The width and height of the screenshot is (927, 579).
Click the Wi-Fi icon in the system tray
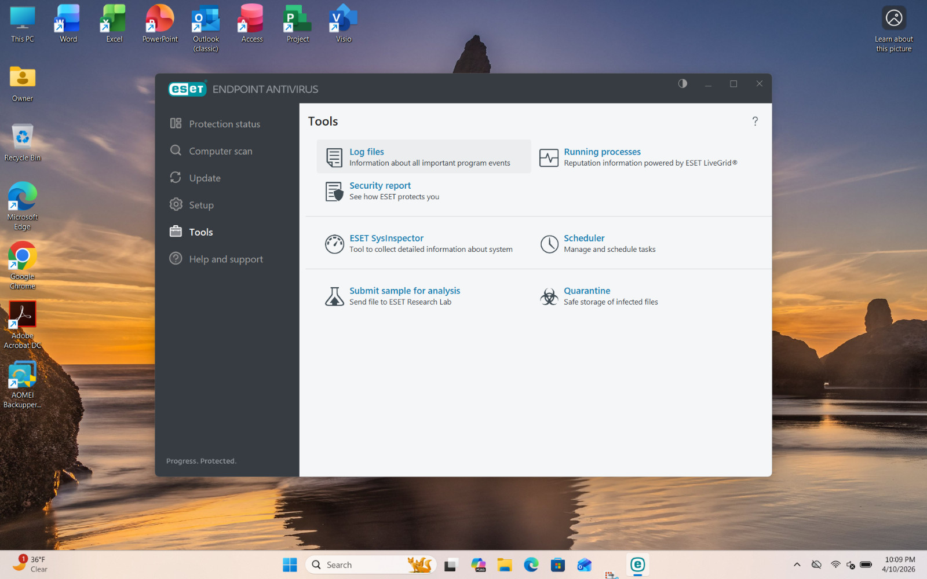tap(835, 565)
